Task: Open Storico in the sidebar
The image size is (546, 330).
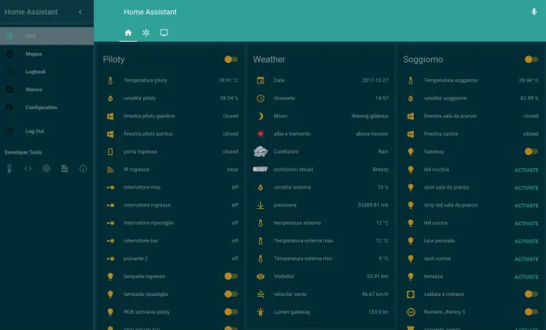Action: [47, 90]
